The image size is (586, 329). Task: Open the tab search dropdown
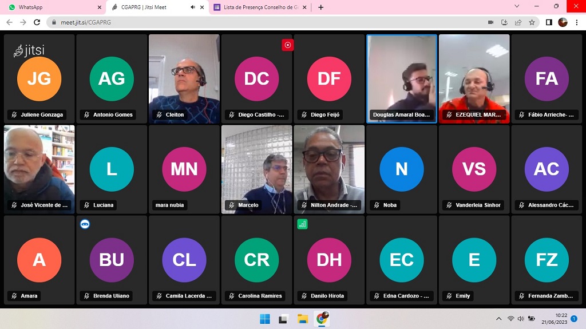[x=517, y=6]
